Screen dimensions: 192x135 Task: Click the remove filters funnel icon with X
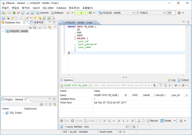click(x=165, y=85)
